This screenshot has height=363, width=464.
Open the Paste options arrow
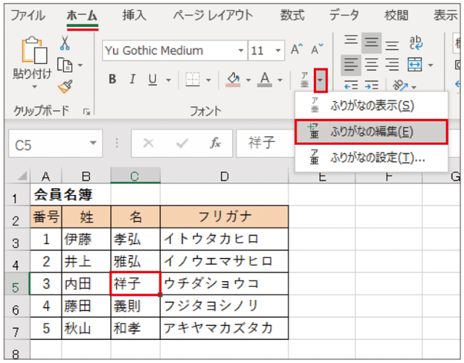coord(35,87)
